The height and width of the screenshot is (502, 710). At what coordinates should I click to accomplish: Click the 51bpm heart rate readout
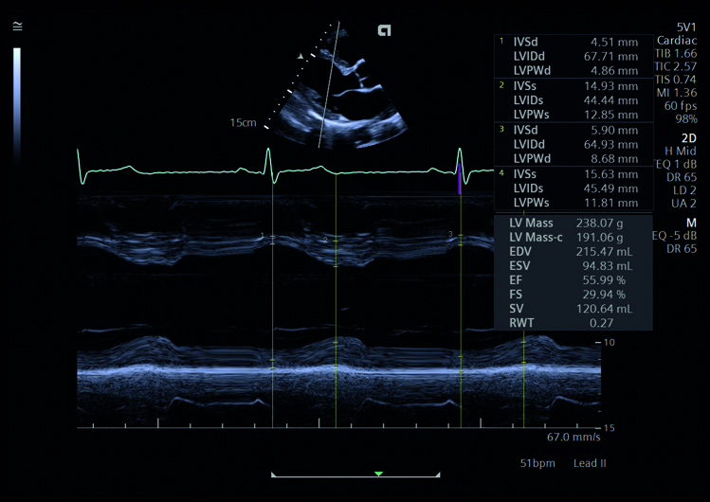tap(537, 463)
